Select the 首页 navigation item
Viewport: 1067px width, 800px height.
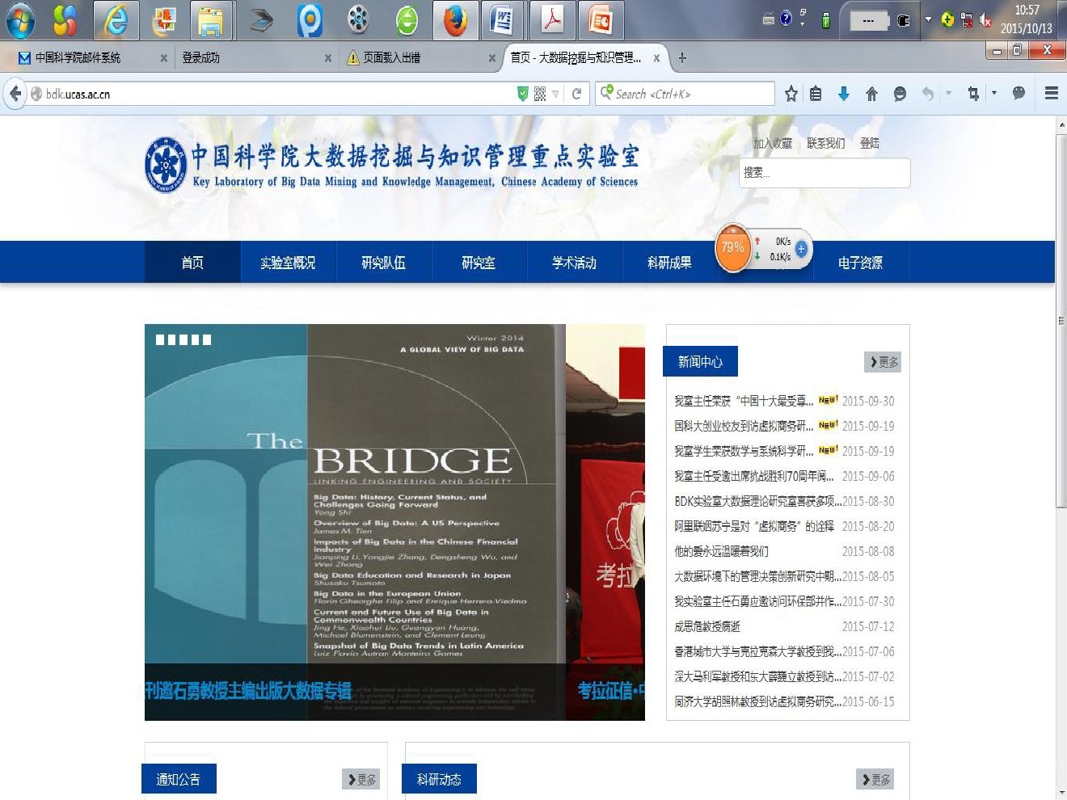[192, 263]
